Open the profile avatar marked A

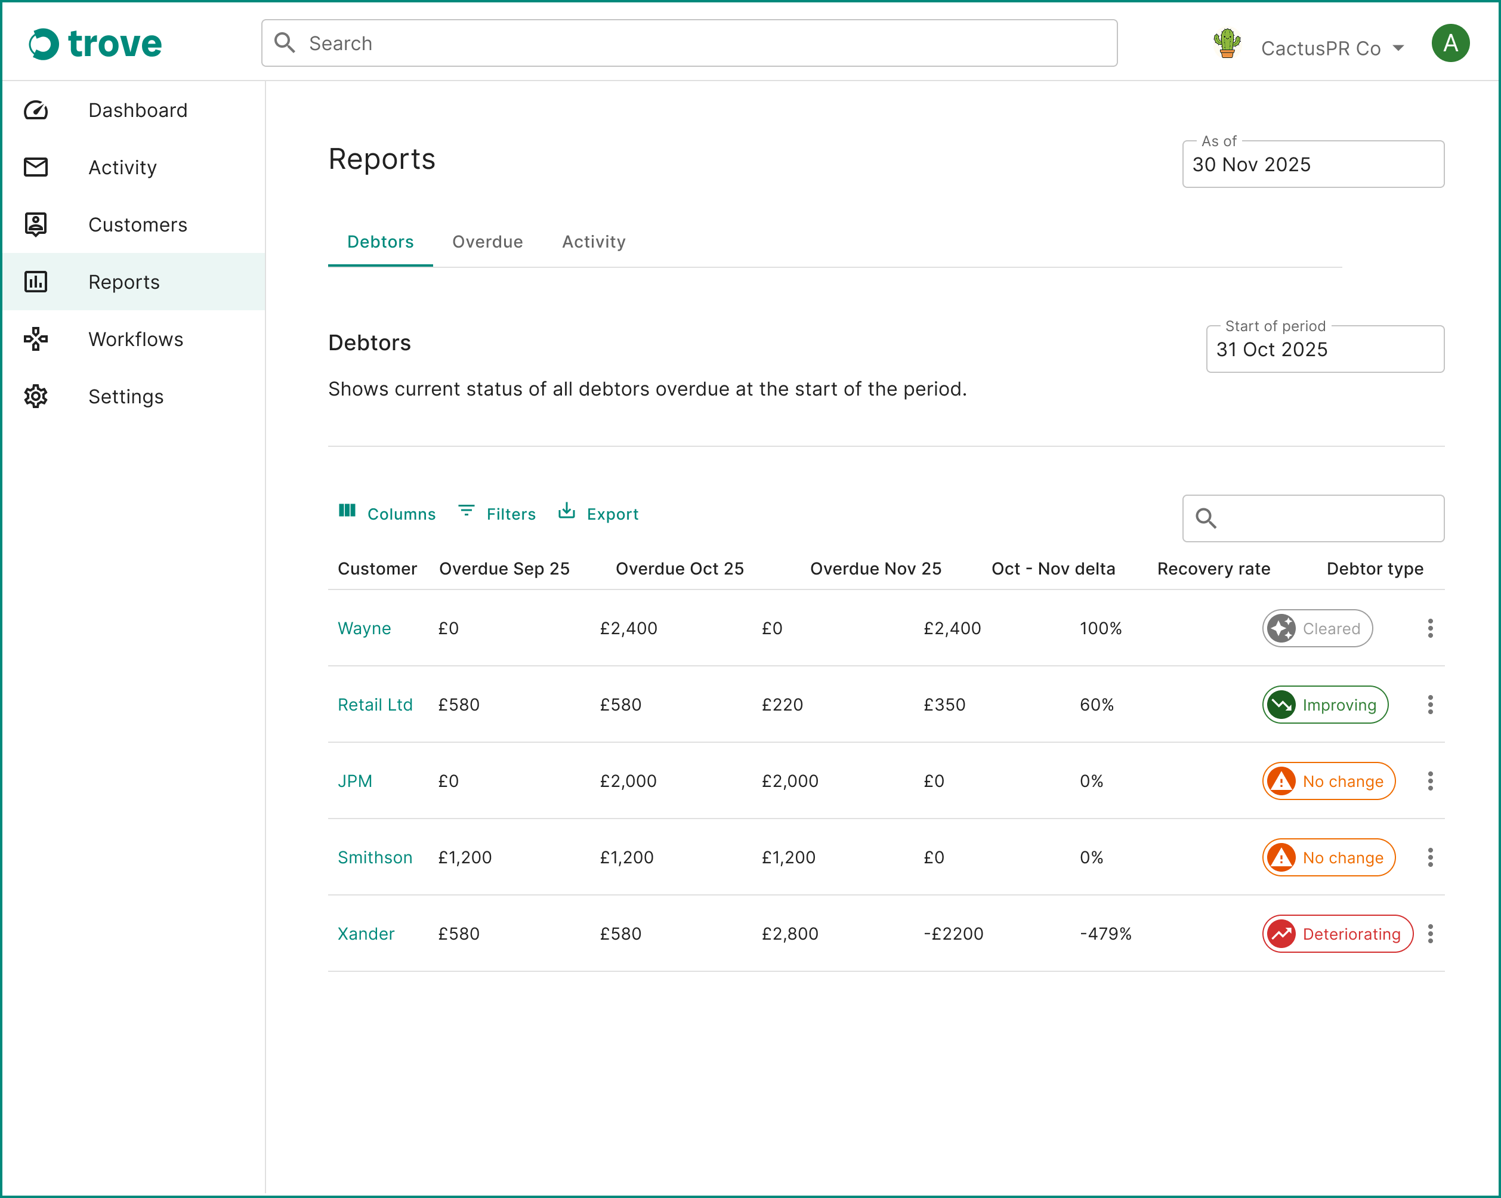1450,43
